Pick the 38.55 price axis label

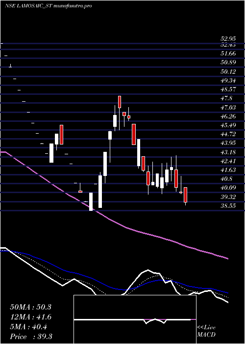tap(228, 206)
